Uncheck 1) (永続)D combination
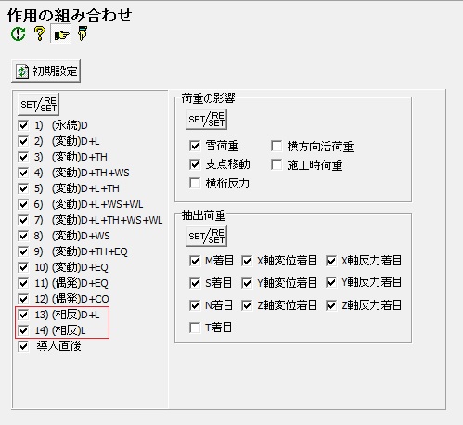The image size is (463, 425). pyautogui.click(x=23, y=125)
